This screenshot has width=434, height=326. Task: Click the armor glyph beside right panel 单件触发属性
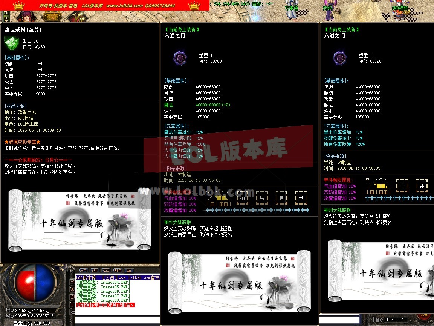tap(378, 186)
